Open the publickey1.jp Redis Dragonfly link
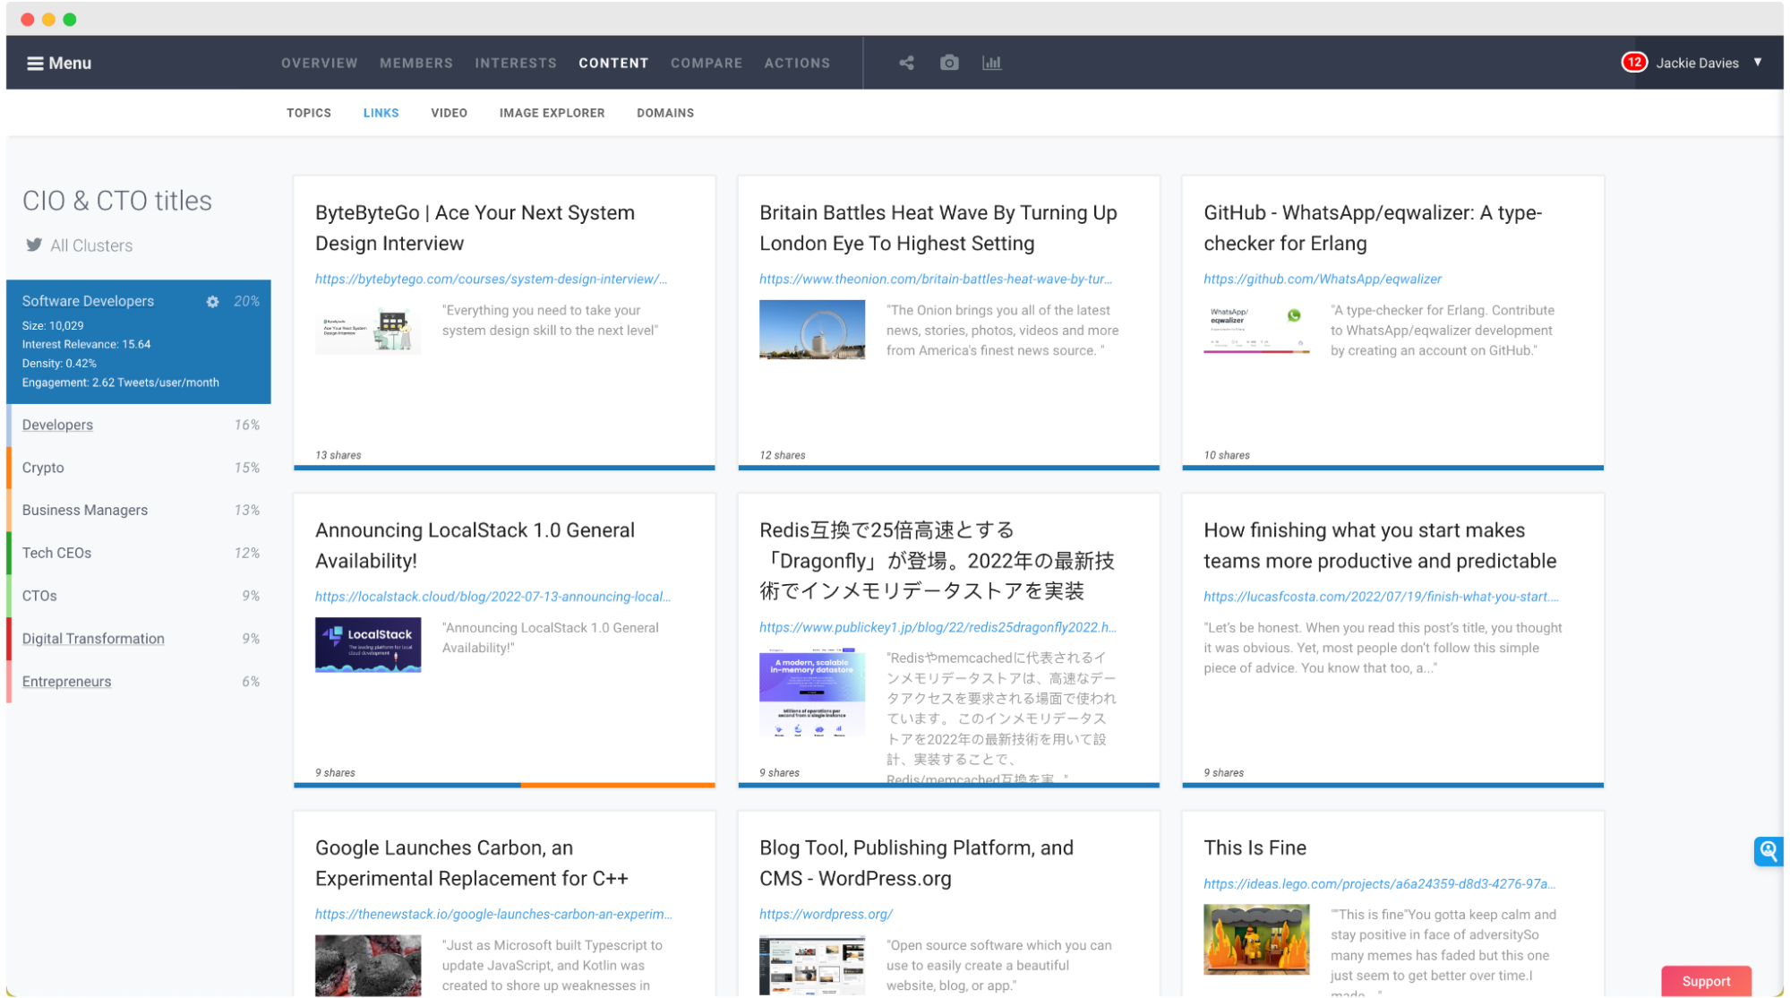The height and width of the screenshot is (998, 1790). pyautogui.click(x=938, y=627)
